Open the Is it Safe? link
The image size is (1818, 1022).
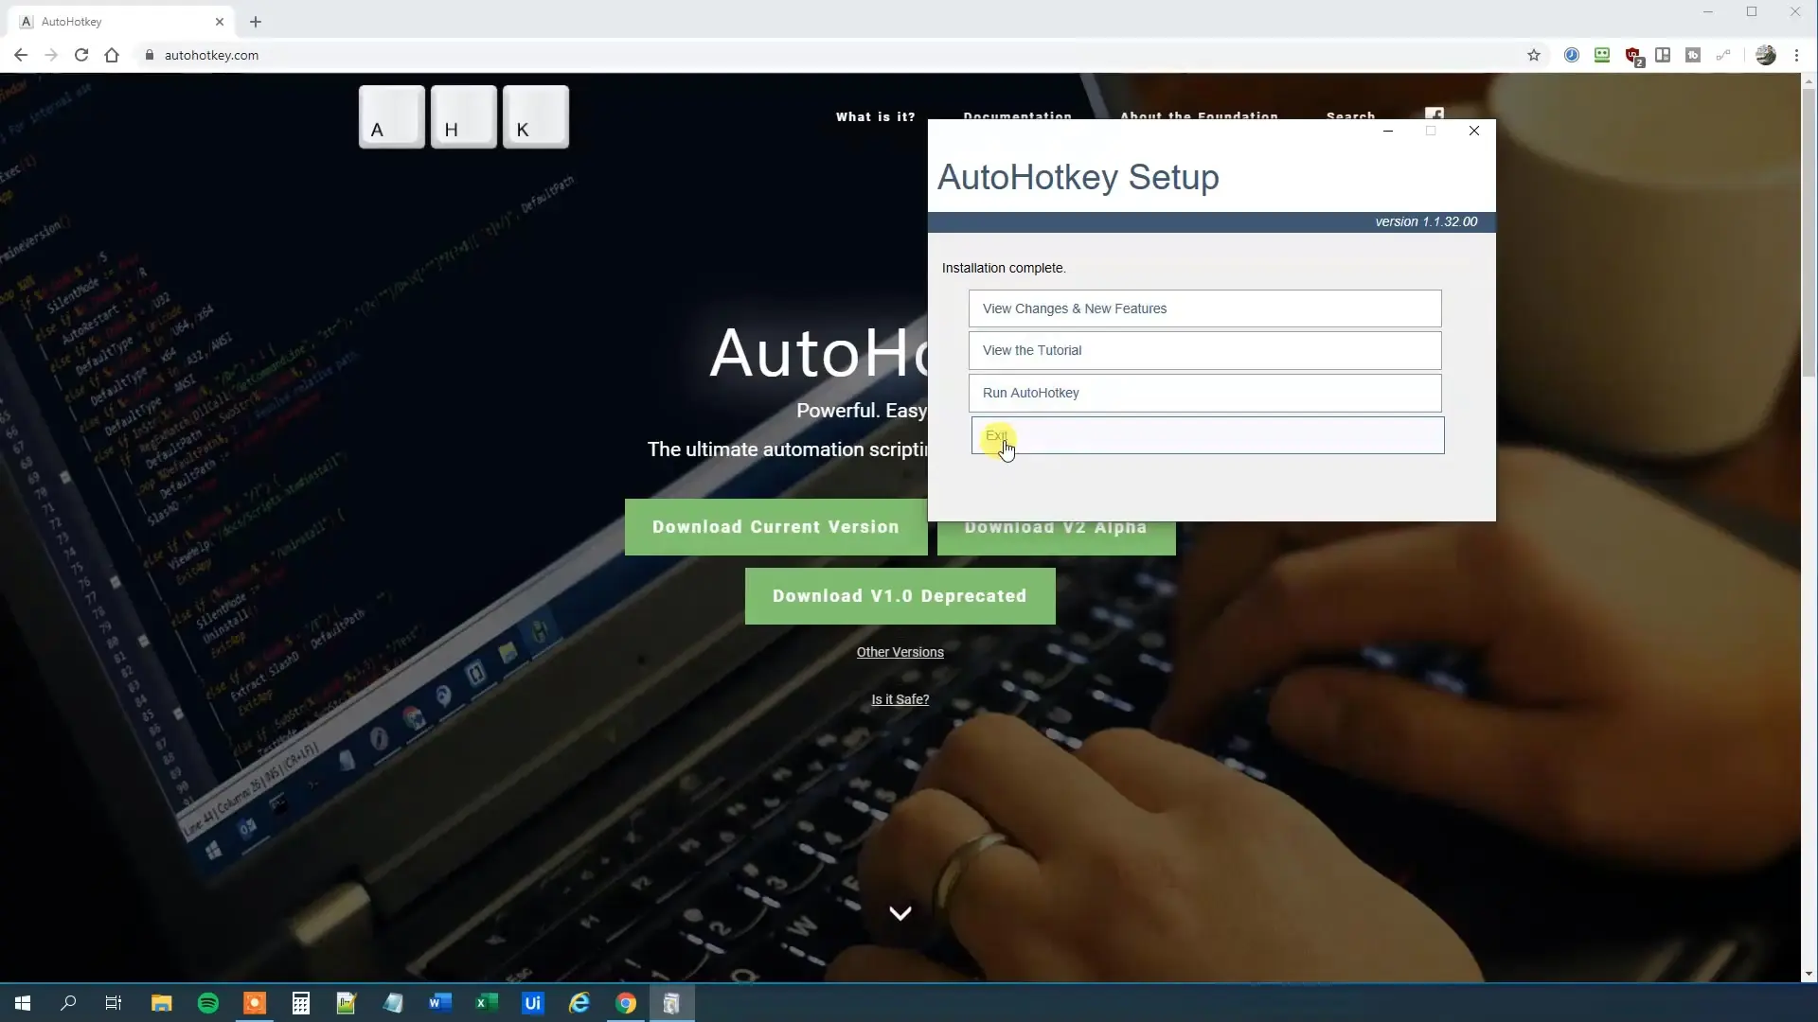point(900,699)
